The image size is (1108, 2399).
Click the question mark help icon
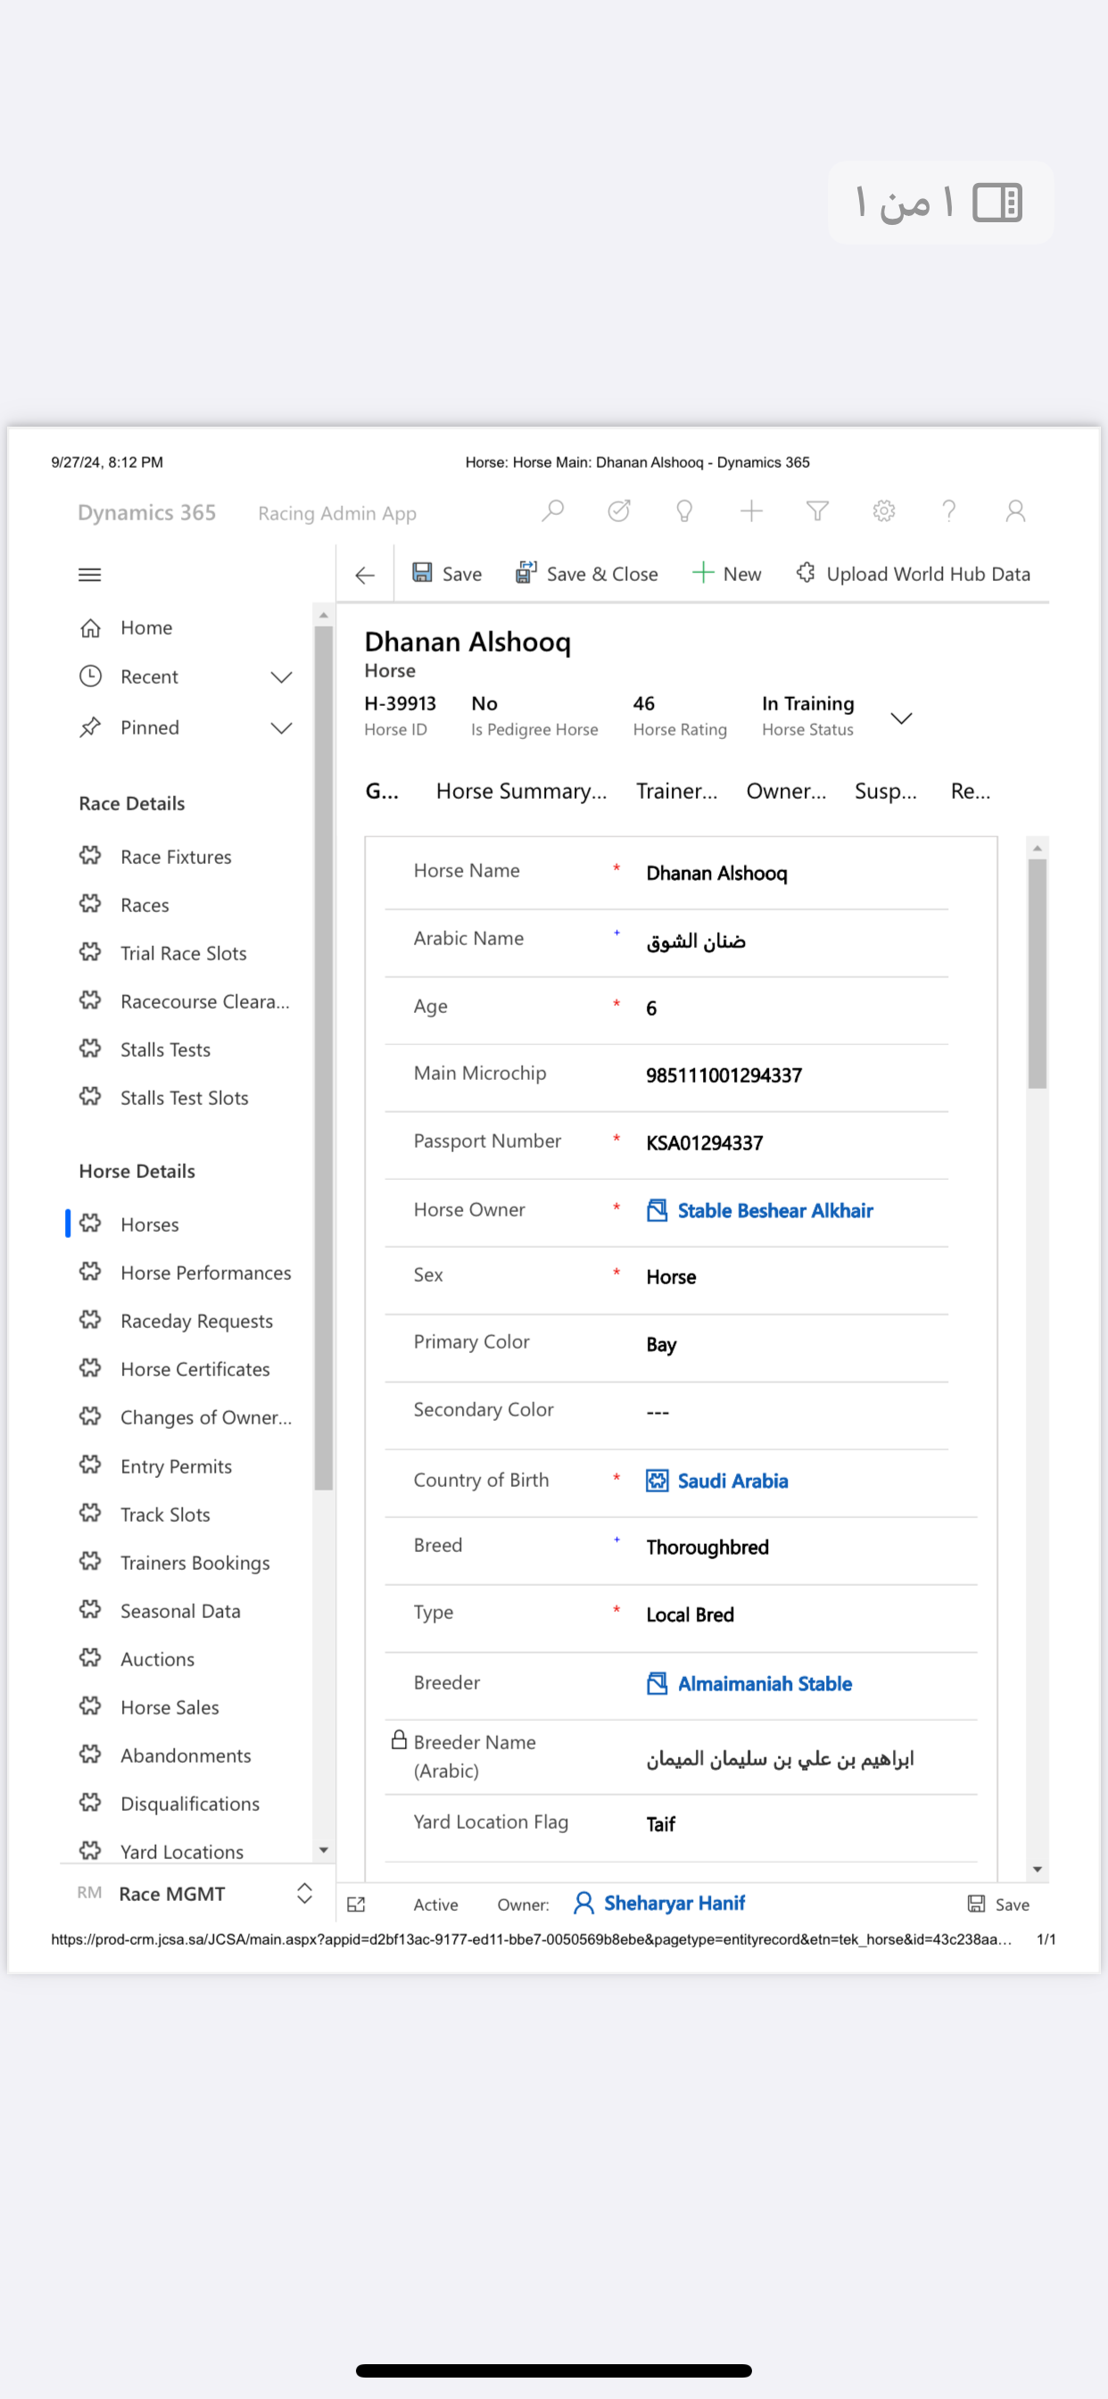pos(949,511)
